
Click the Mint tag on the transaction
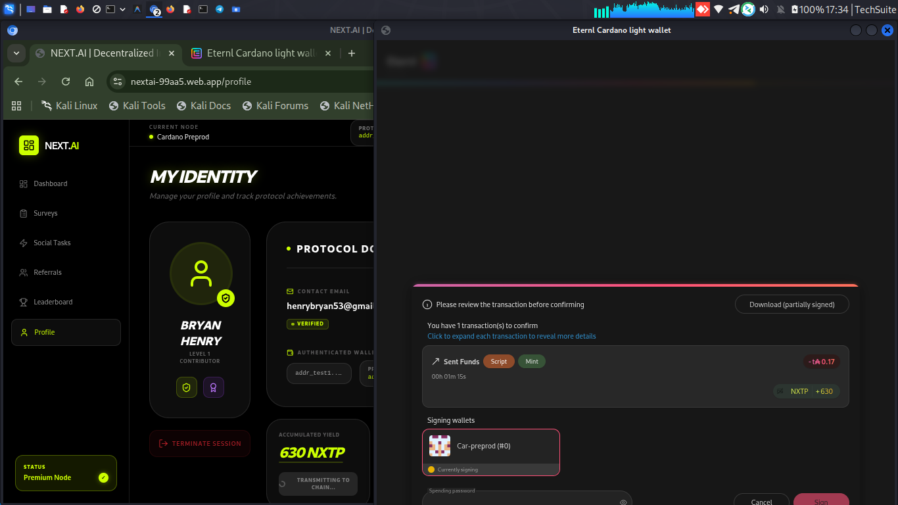click(532, 362)
